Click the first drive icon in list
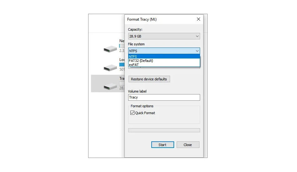This screenshot has height=172, width=297. click(110, 49)
